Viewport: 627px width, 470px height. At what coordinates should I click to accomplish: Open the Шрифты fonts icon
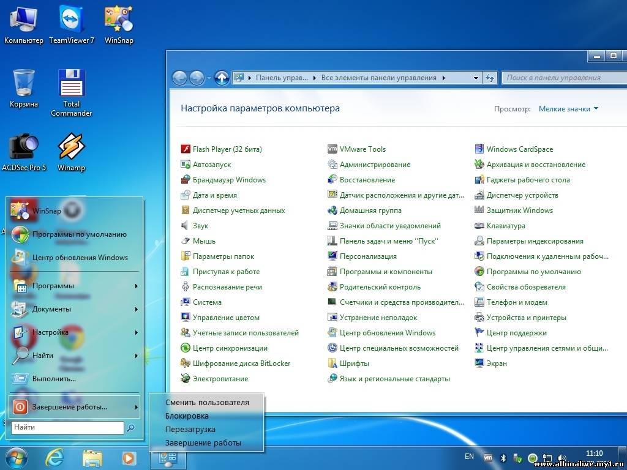point(332,364)
